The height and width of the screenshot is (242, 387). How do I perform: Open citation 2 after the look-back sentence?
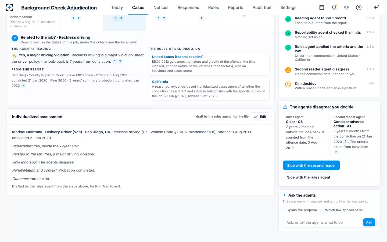[120, 62]
